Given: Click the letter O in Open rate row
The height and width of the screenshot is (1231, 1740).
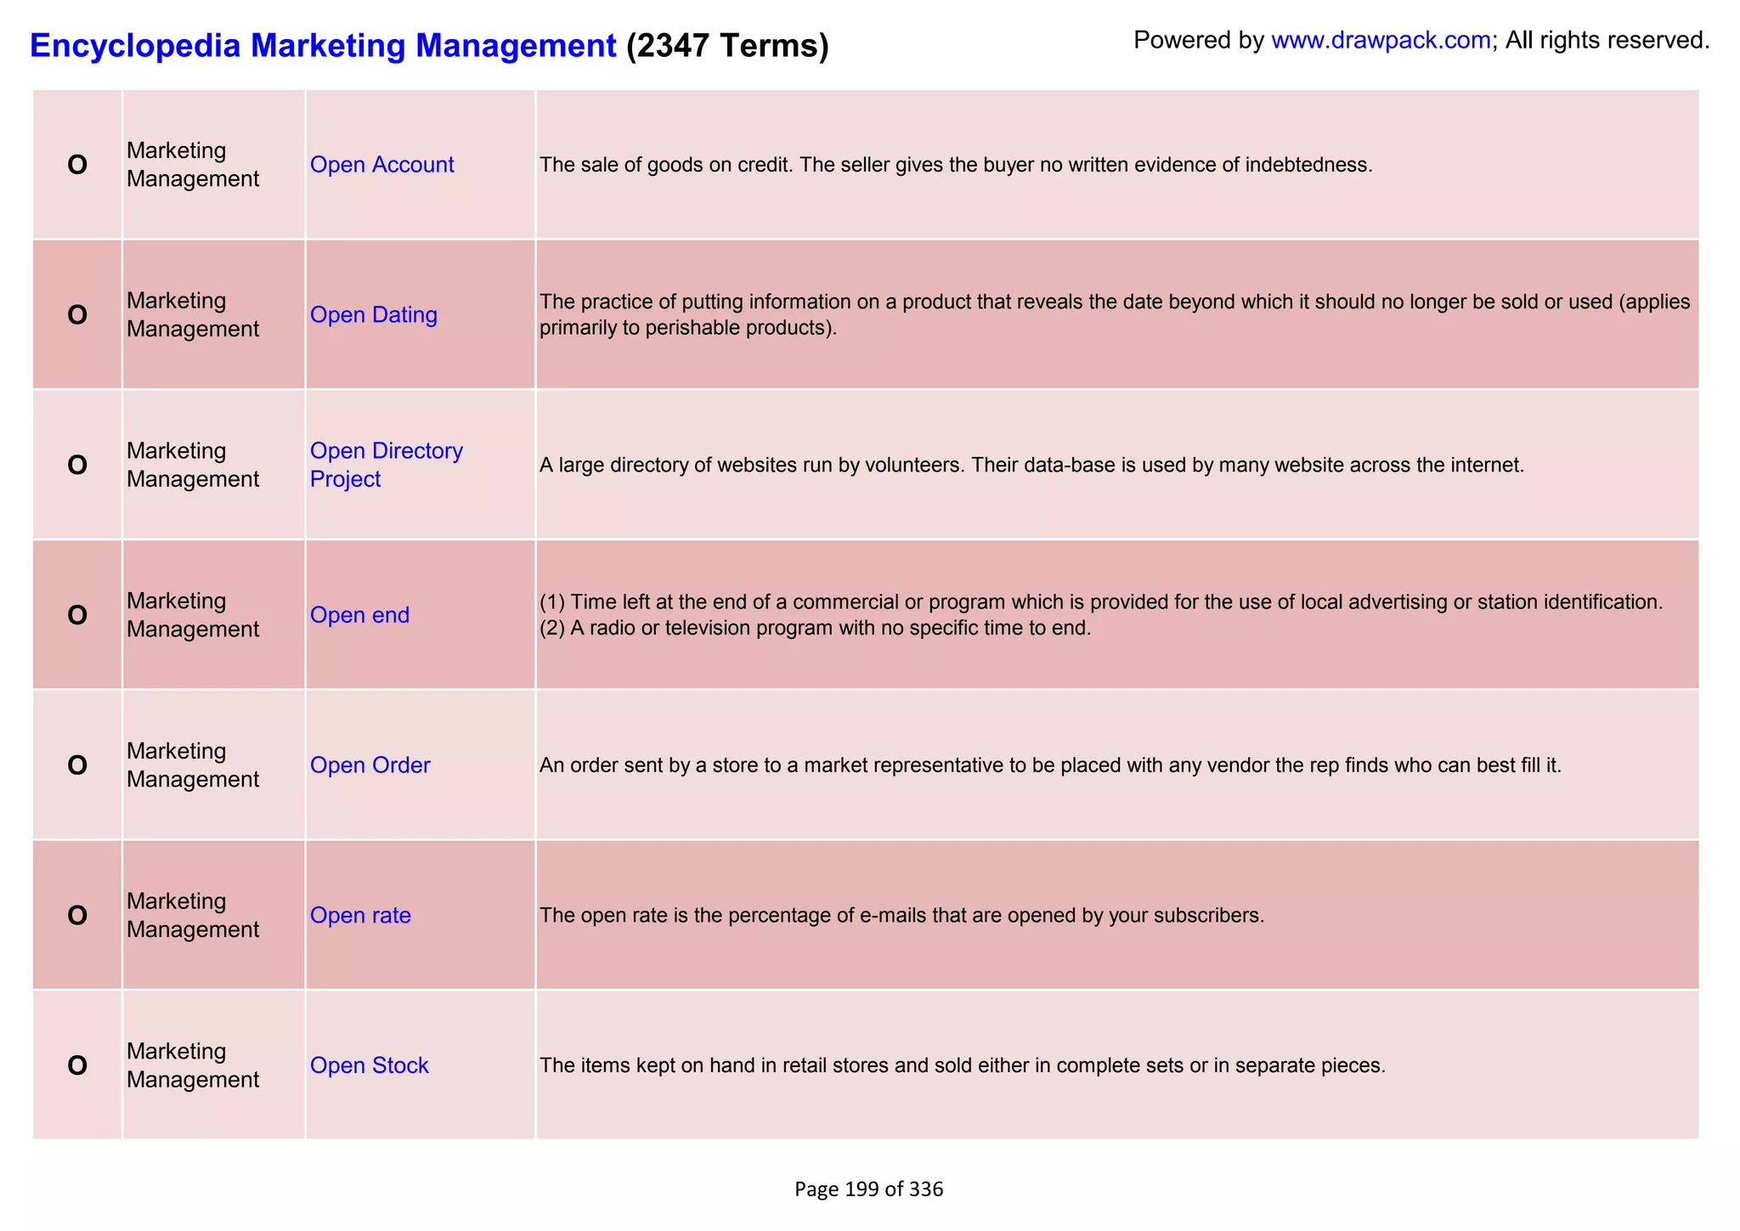Looking at the screenshot, I should click(77, 916).
